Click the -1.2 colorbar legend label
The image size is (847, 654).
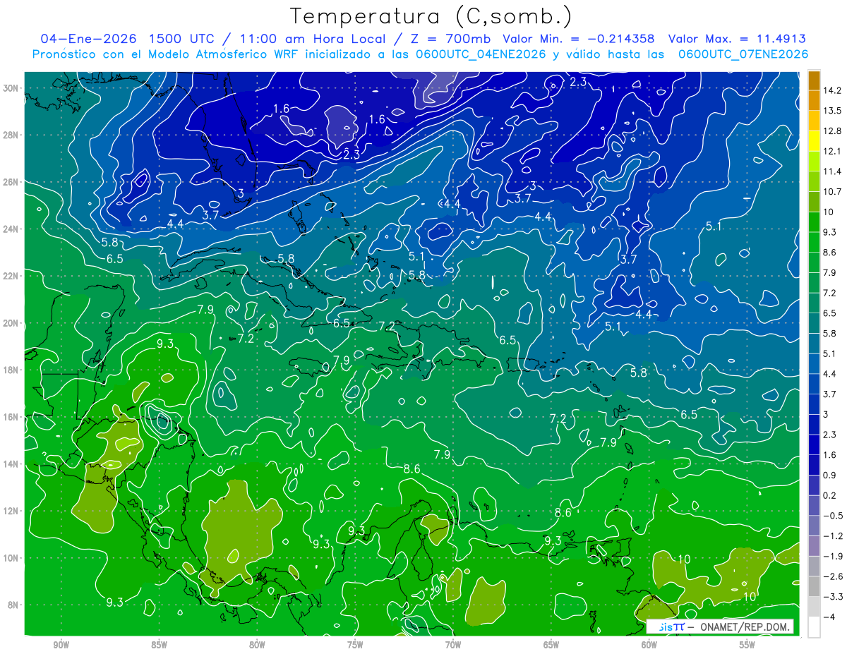pyautogui.click(x=831, y=536)
